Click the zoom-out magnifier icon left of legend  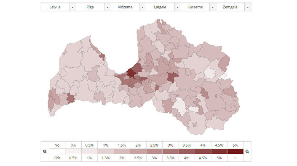click(45, 151)
